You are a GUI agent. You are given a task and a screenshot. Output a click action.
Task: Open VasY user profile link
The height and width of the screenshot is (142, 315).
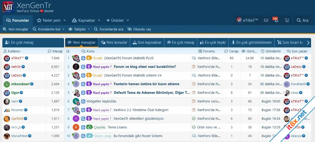15,101
